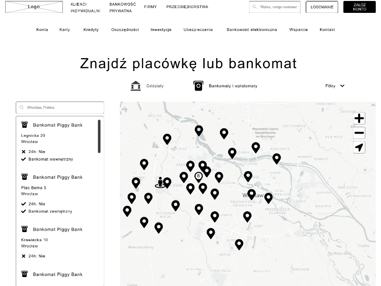The image size is (381, 286).
Task: Activate the geolocation arrow on the map
Action: pos(359,147)
